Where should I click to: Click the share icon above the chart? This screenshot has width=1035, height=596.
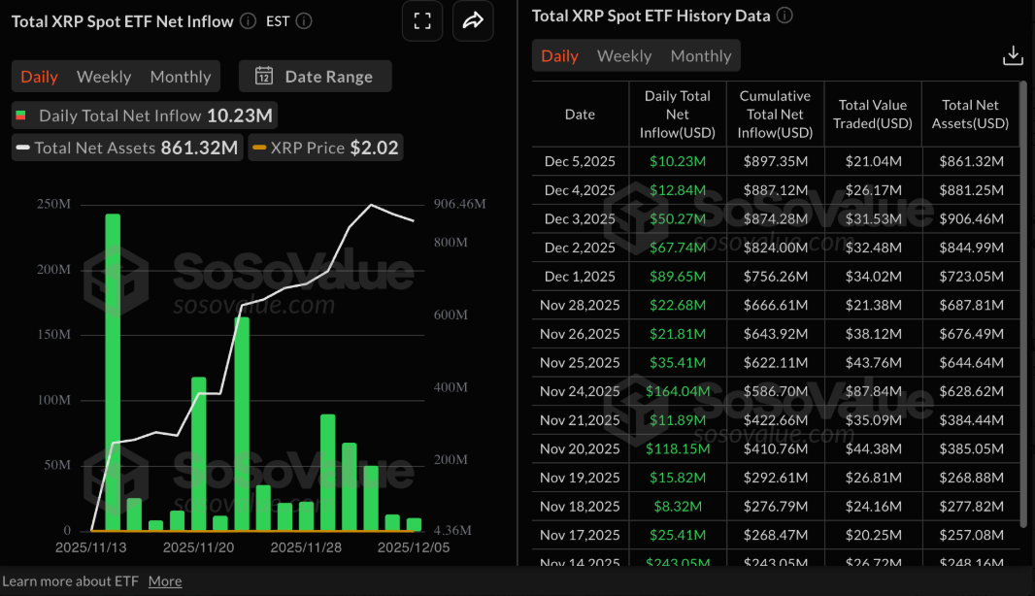point(473,20)
